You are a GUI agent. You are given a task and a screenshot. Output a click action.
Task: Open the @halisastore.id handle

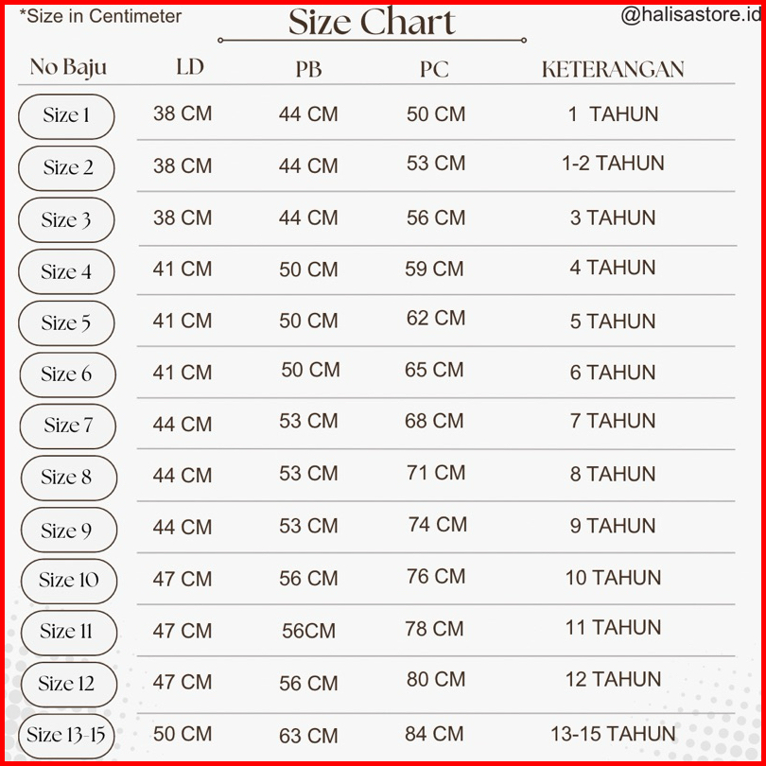click(689, 16)
